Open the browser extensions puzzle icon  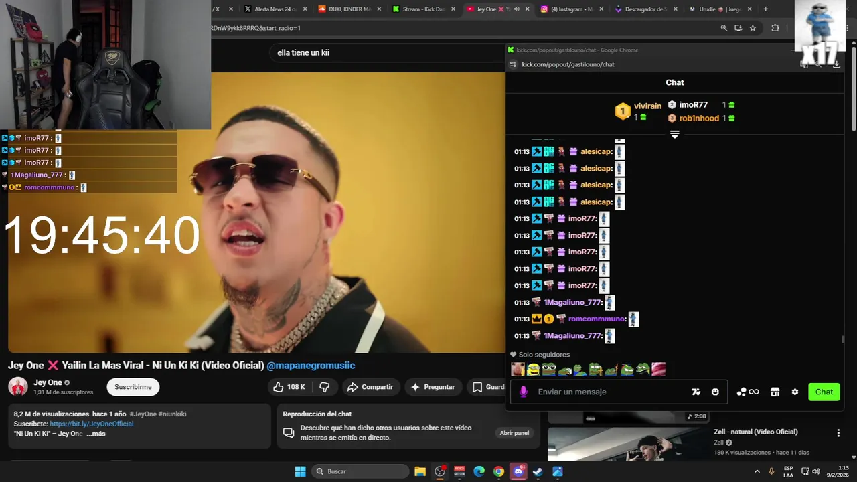click(775, 28)
